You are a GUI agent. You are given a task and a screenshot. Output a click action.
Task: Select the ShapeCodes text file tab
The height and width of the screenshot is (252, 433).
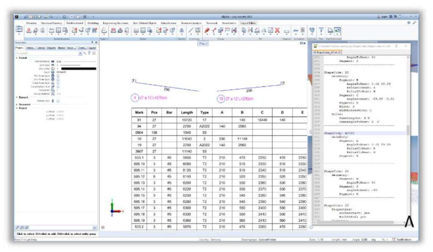pos(327,52)
